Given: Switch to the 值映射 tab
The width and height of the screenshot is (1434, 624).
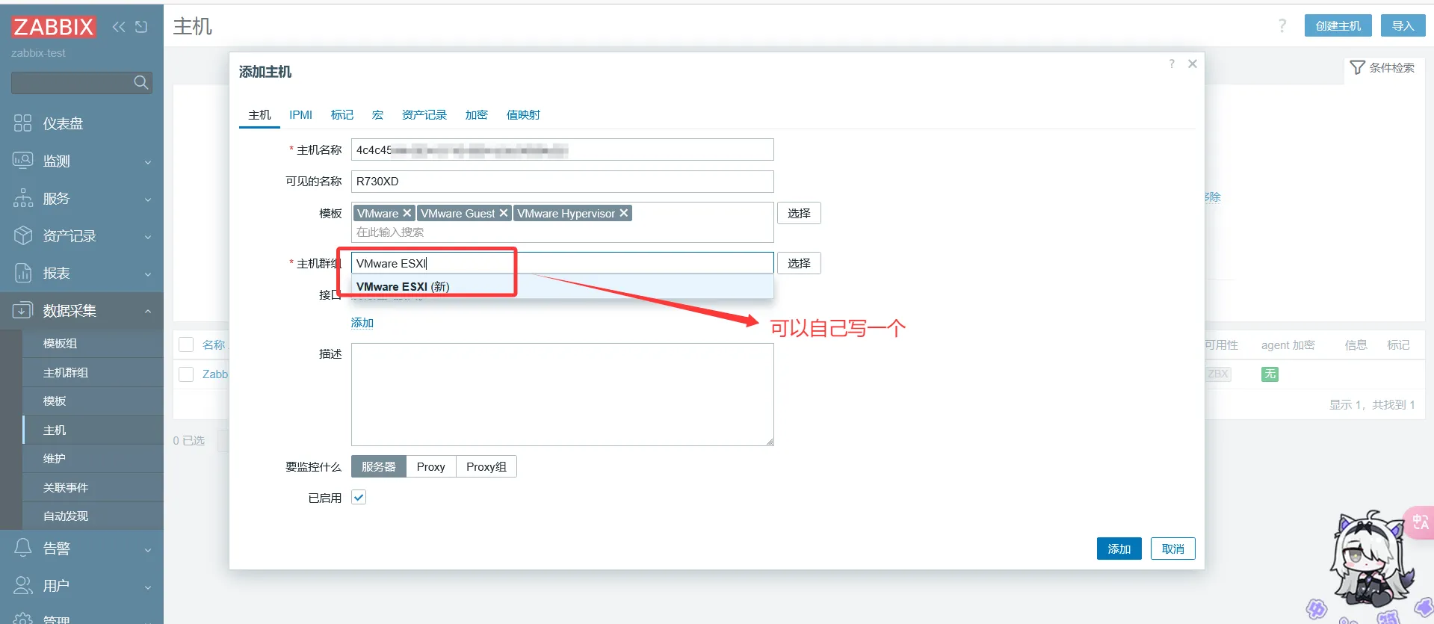Looking at the screenshot, I should 523,115.
